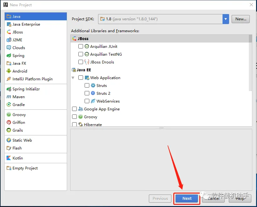Viewport: 257px width, 207px height.
Task: Check the Google App Engine checkbox
Action: [74, 109]
